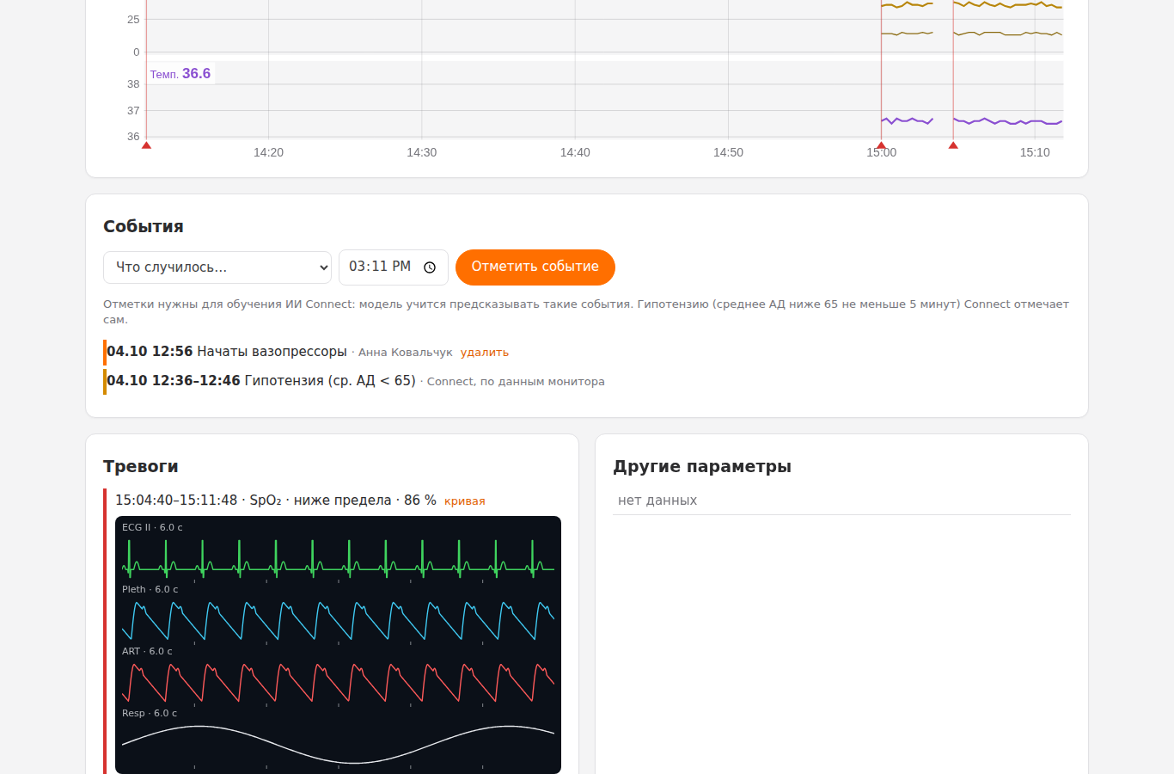Click the 03:11 PM time input
Viewport: 1174px width, 774px height.
point(394,267)
